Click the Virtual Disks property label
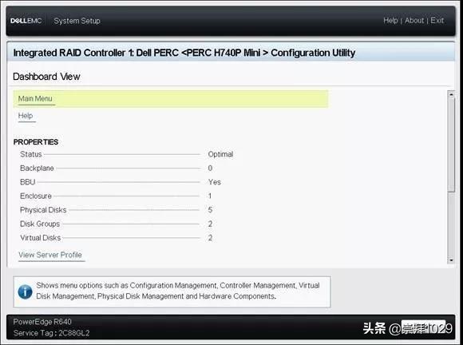 click(x=41, y=238)
